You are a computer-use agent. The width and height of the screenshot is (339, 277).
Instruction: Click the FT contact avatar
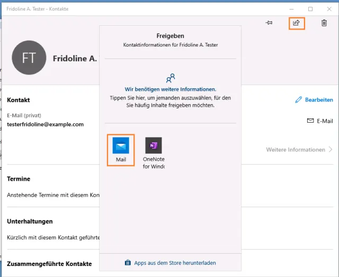coord(29,58)
